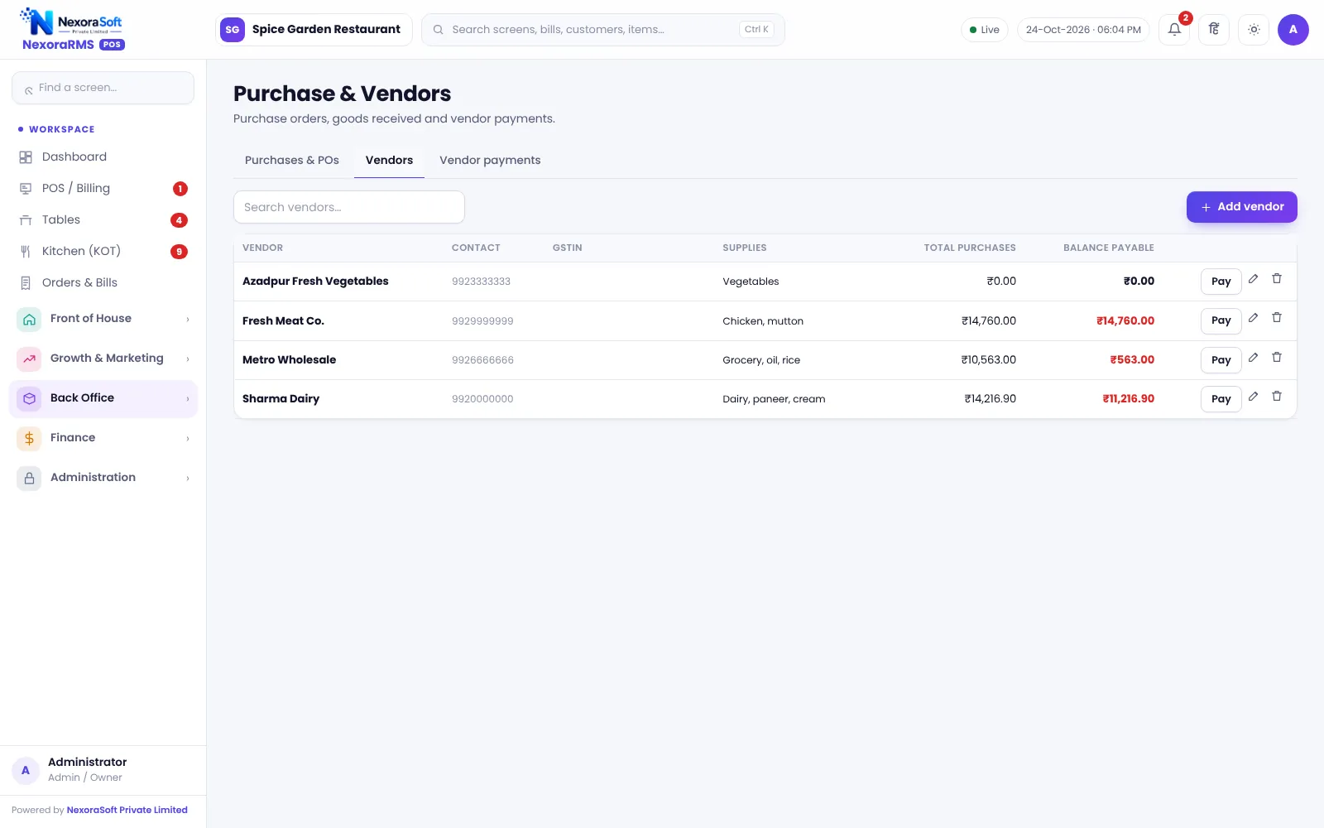Image resolution: width=1324 pixels, height=828 pixels.
Task: Edit the Sharma Dairy vendor
Action: click(1253, 397)
